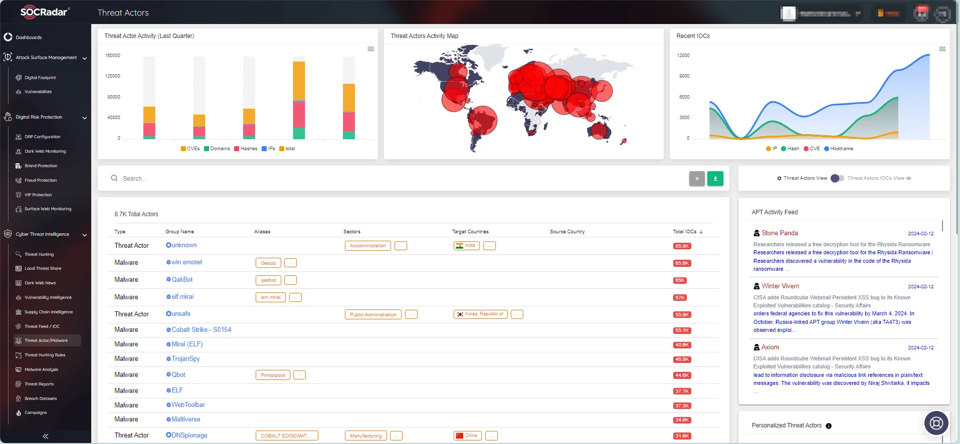960x444 pixels.
Task: Toggle Threat Actors View / IOCs View switch
Action: pos(837,178)
